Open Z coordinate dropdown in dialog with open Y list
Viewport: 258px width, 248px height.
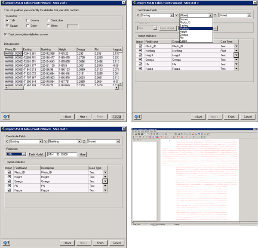pyautogui.click(x=249, y=15)
